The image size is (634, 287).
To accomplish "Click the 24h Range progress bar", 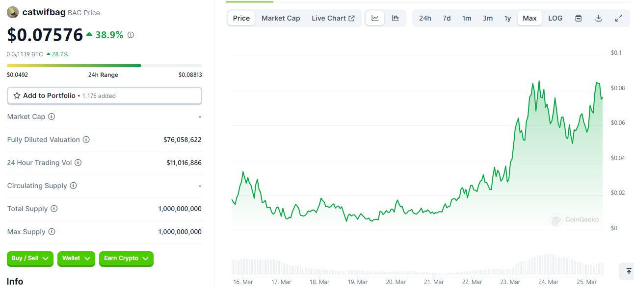I will coord(105,65).
